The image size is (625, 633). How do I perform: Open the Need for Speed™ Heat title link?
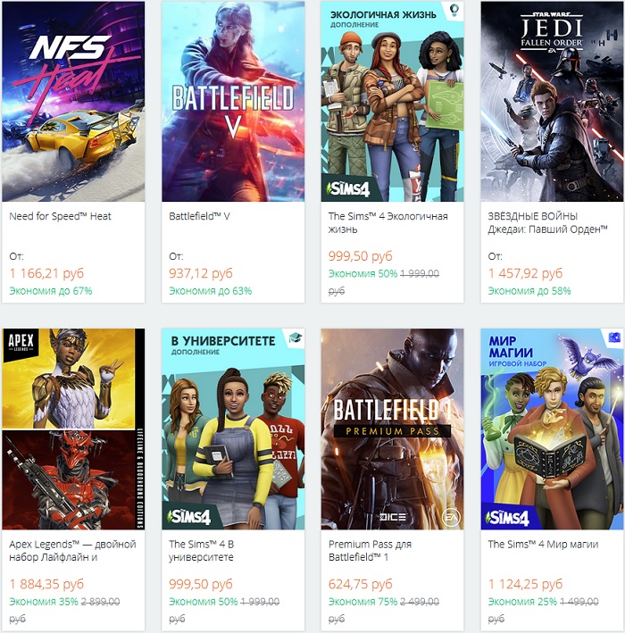(x=61, y=216)
